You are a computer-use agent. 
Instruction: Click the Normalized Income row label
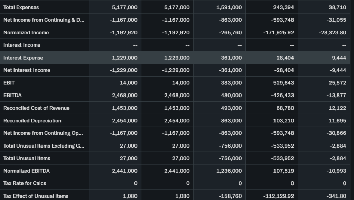26,32
